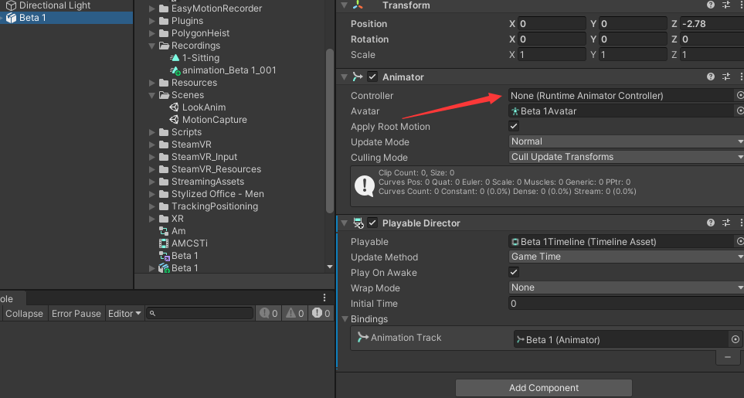Click the Controller field
The width and height of the screenshot is (744, 398).
point(622,95)
